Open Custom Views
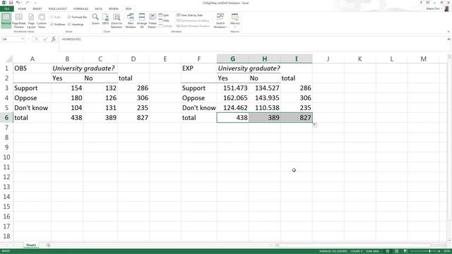Screen dimensions: 452x254 (x=42, y=20)
